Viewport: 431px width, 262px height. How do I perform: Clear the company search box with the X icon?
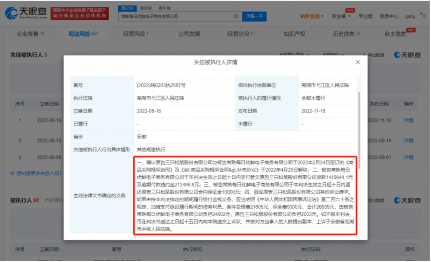236,16
